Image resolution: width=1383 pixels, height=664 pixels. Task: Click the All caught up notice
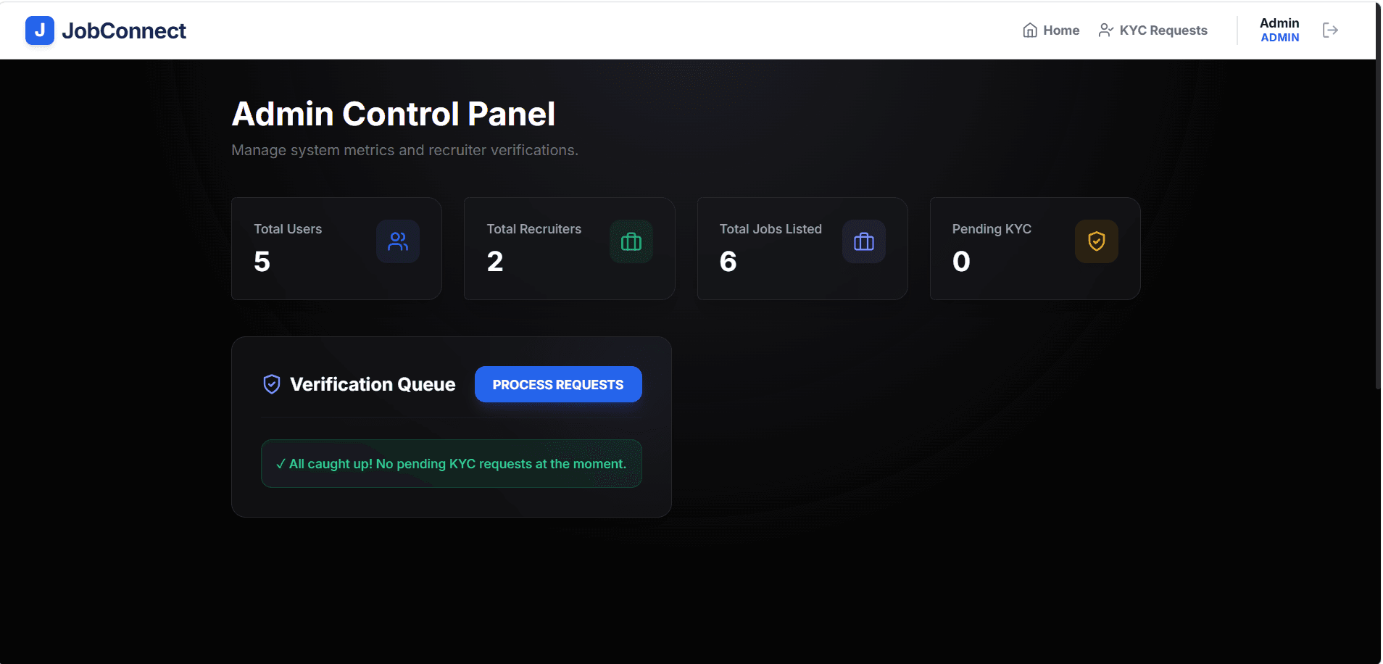coord(452,463)
